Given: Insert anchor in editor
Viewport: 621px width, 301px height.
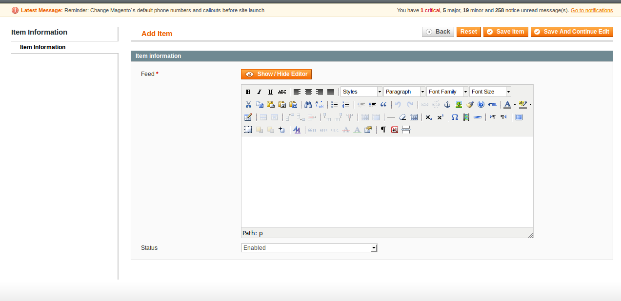Looking at the screenshot, I should tap(447, 104).
